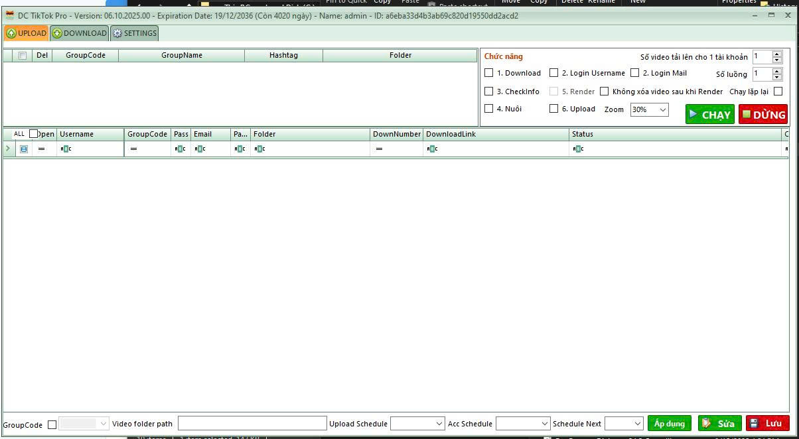Tick the ALL select-all checkbox in accounts grid

(x=34, y=134)
